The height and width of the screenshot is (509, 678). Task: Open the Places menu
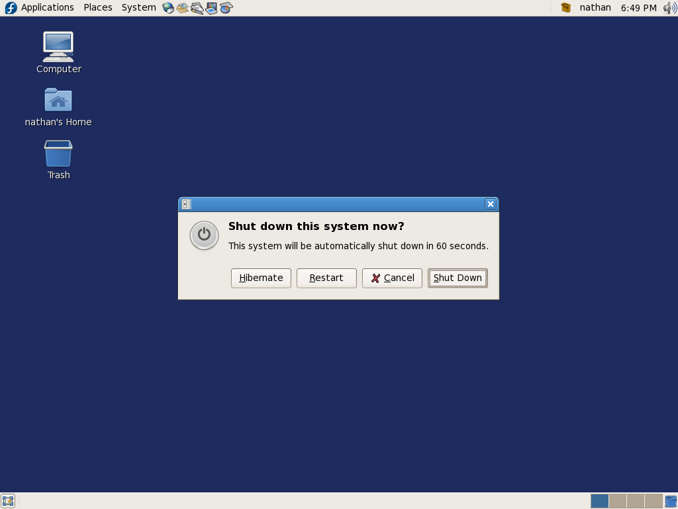98,8
